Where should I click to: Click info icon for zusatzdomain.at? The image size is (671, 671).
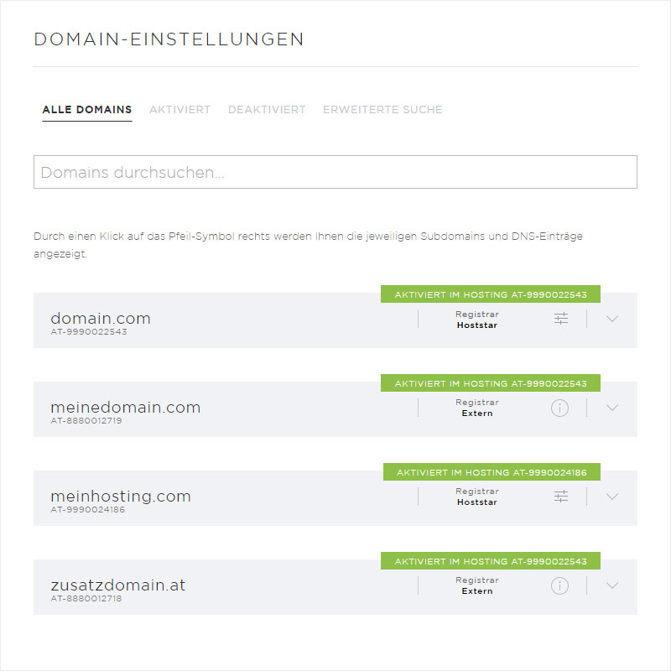(559, 585)
